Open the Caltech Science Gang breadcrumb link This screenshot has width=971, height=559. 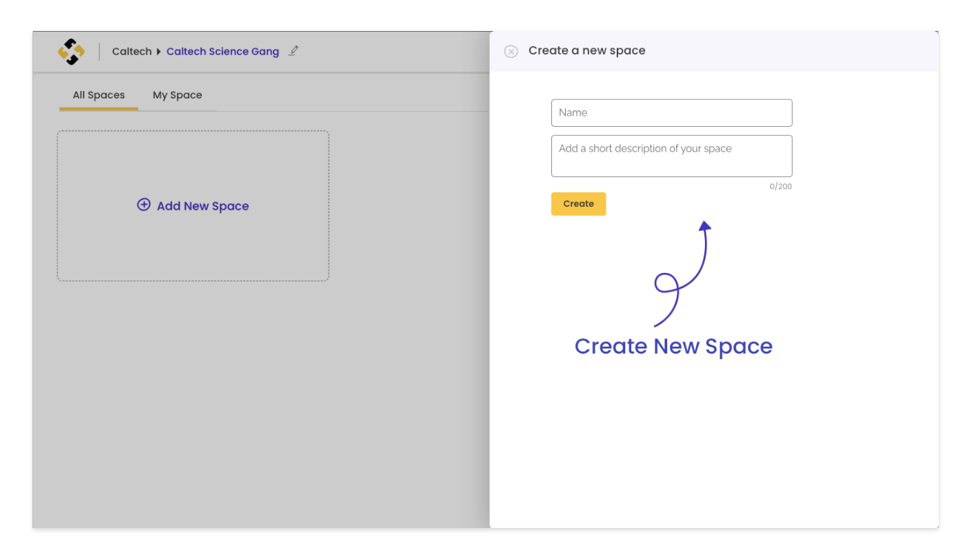[x=223, y=51]
